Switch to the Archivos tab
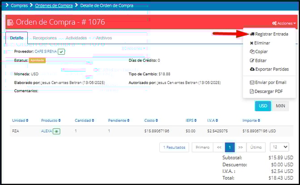300x185 pixels. (x=103, y=38)
